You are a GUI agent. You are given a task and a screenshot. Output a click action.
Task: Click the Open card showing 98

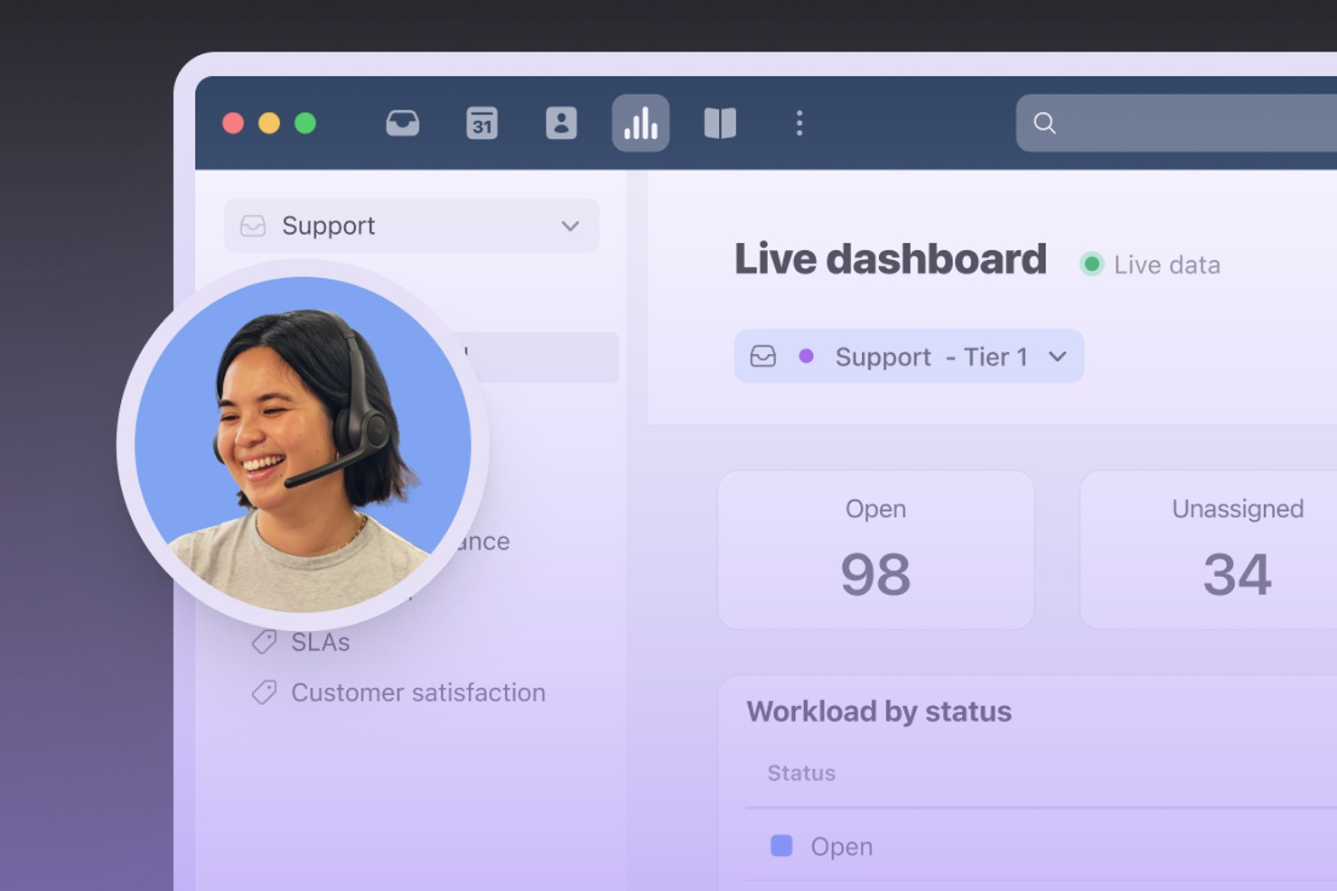click(x=875, y=550)
